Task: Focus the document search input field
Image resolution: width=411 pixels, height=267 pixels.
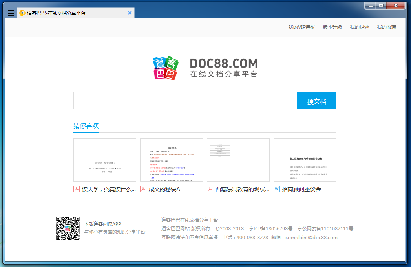Action: pos(185,101)
